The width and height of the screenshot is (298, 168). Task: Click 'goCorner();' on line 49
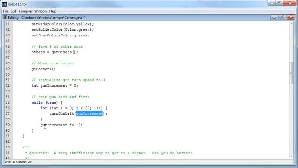click(x=44, y=69)
